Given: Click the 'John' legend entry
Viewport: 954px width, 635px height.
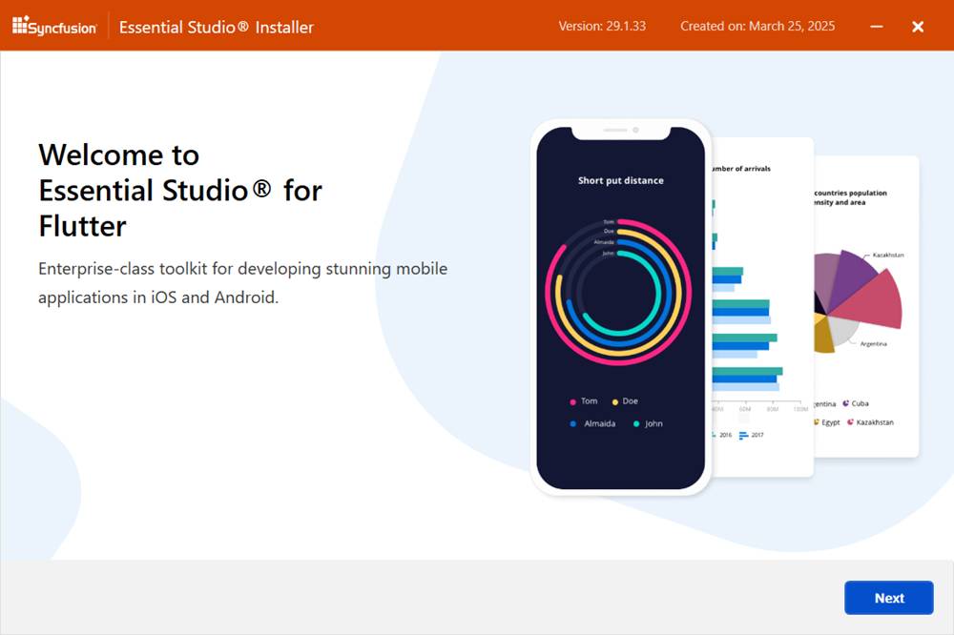Looking at the screenshot, I should (x=648, y=424).
